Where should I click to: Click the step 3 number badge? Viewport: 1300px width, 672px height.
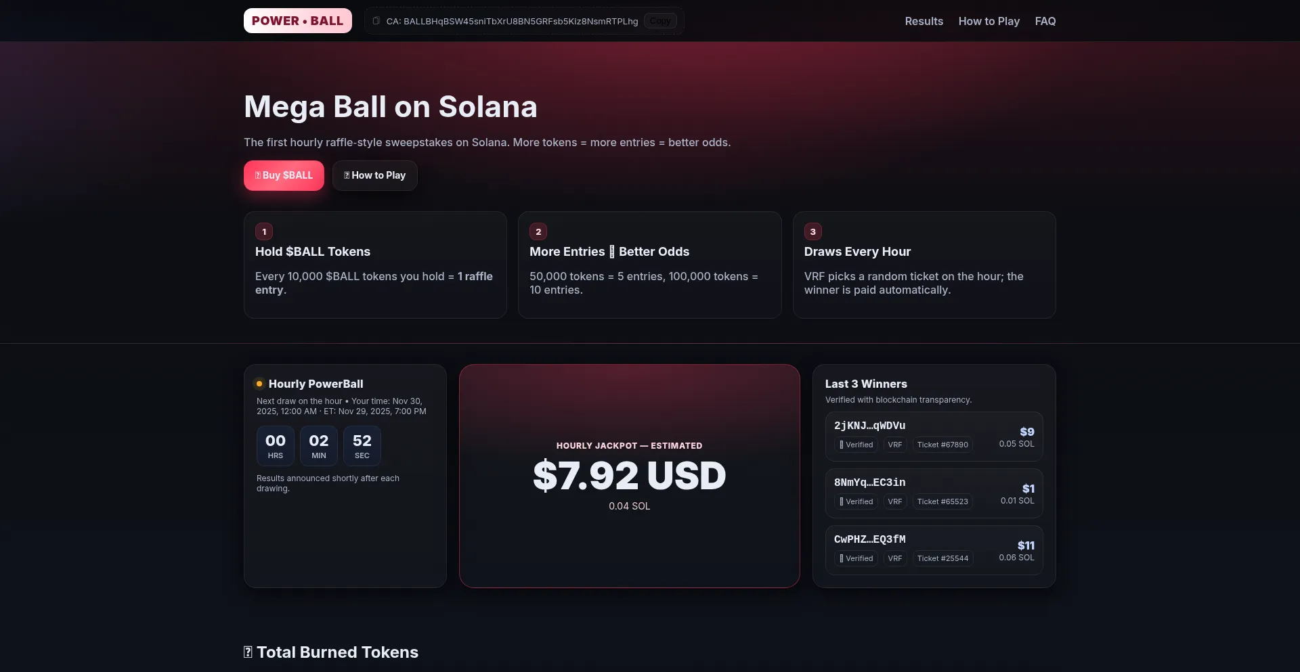[812, 231]
